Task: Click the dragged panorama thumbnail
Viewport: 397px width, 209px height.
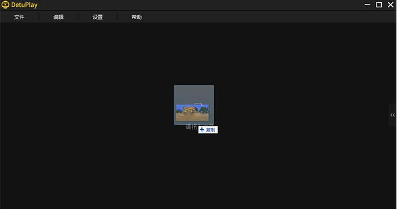Action: point(193,112)
